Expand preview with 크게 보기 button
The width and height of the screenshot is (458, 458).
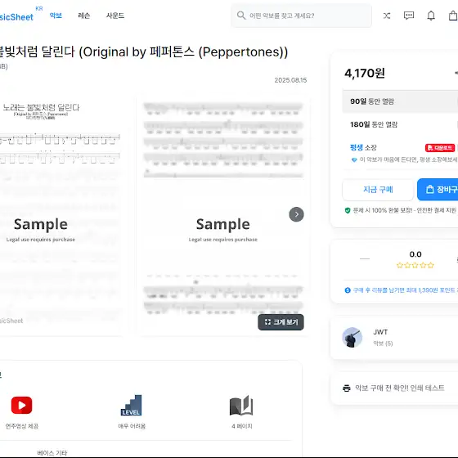pos(281,322)
